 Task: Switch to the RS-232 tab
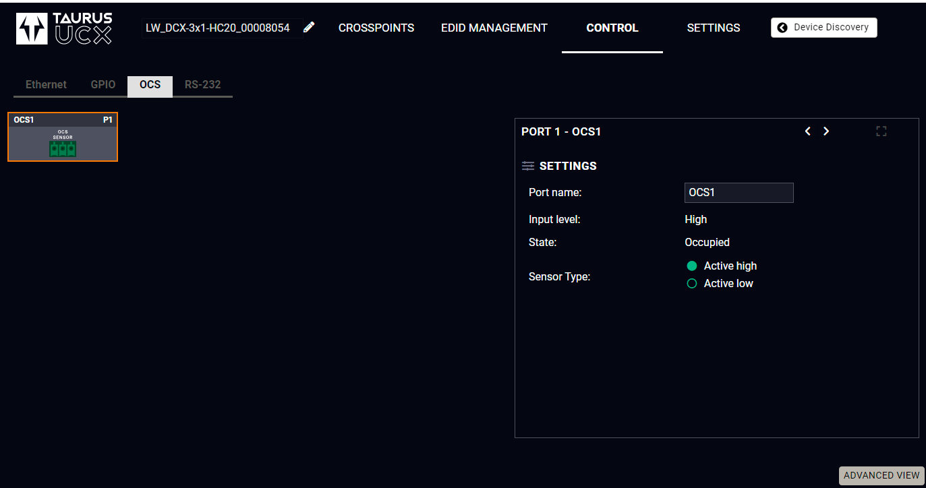[203, 85]
